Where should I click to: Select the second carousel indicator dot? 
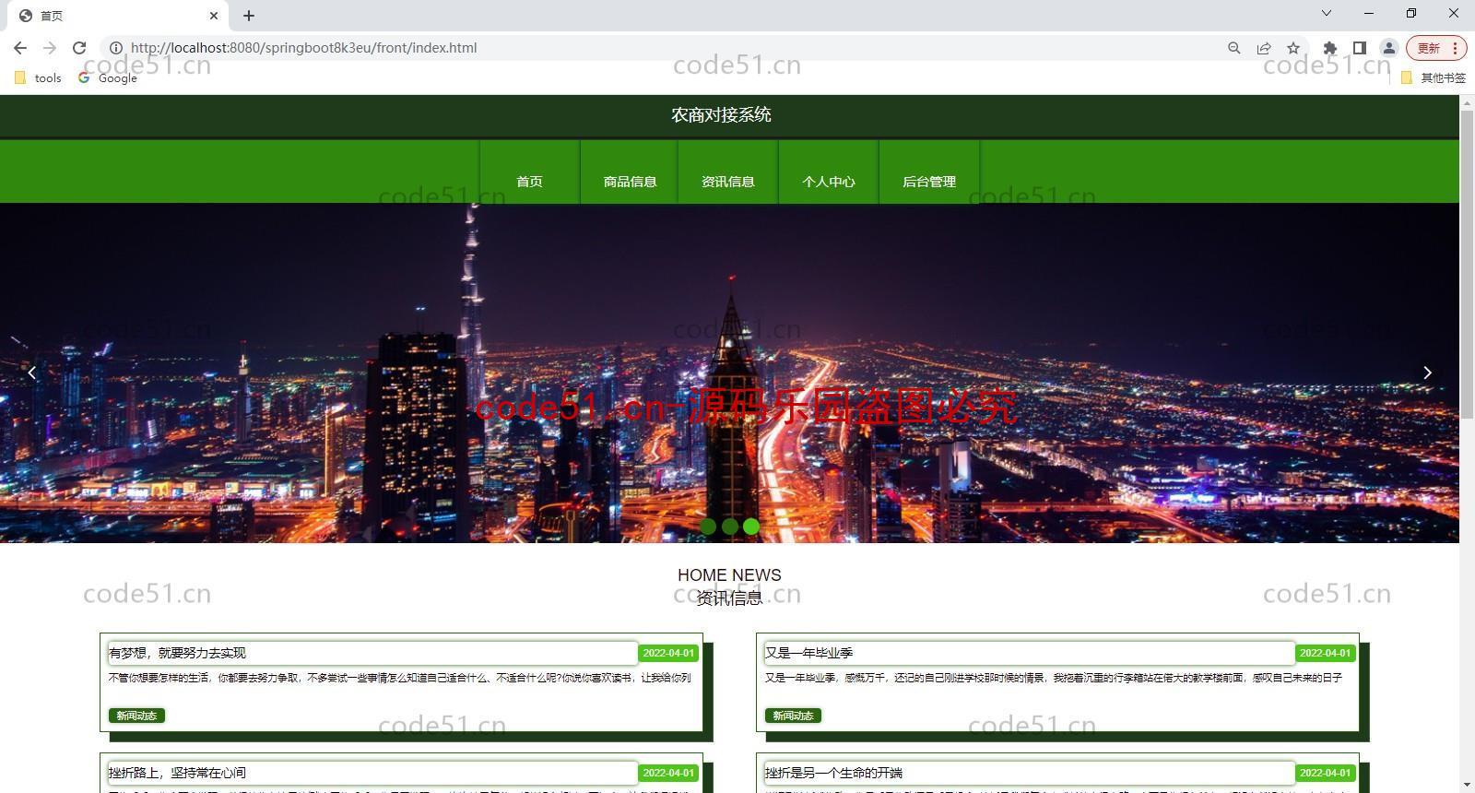click(730, 527)
